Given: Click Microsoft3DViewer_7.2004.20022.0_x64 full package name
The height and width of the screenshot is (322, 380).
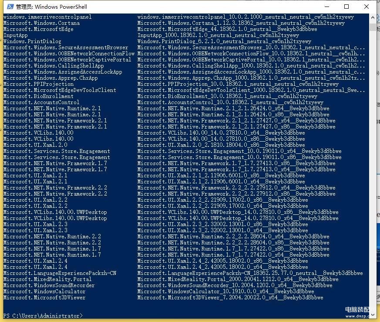Looking at the screenshot, I should pyautogui.click(x=230, y=297).
